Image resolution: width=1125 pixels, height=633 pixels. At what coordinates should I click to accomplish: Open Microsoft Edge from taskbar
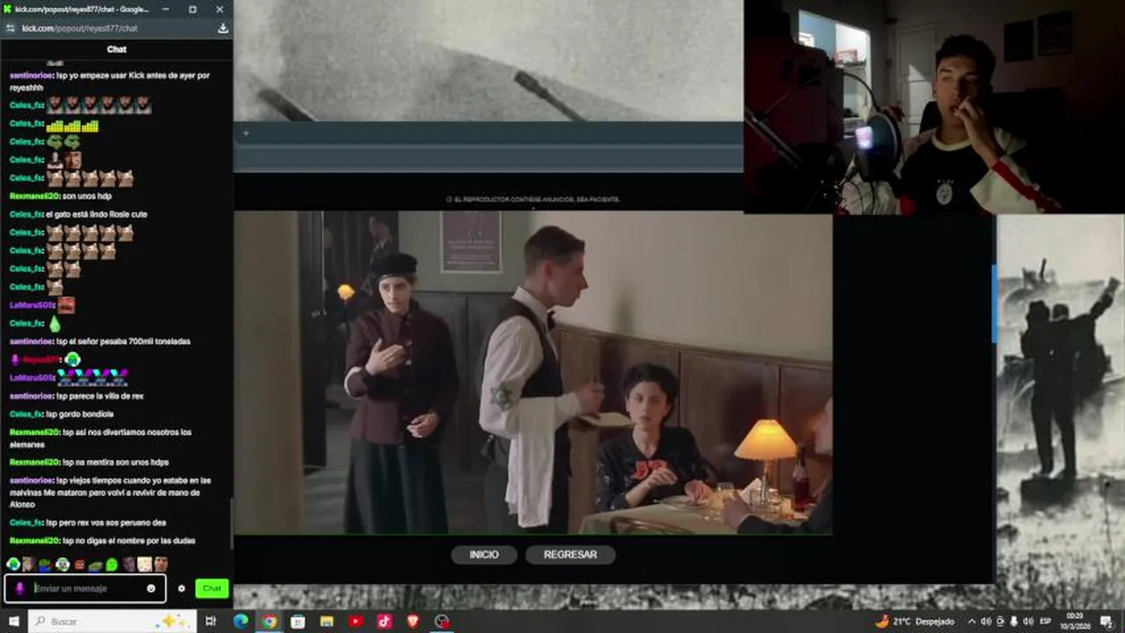click(240, 622)
